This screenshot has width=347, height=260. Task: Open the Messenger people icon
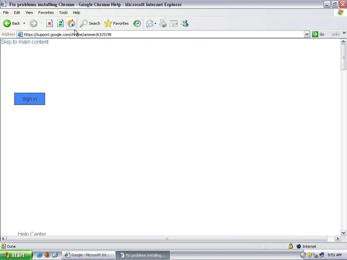(185, 23)
